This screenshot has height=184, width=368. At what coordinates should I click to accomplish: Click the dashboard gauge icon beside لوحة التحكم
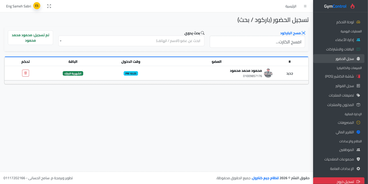pos(358,22)
